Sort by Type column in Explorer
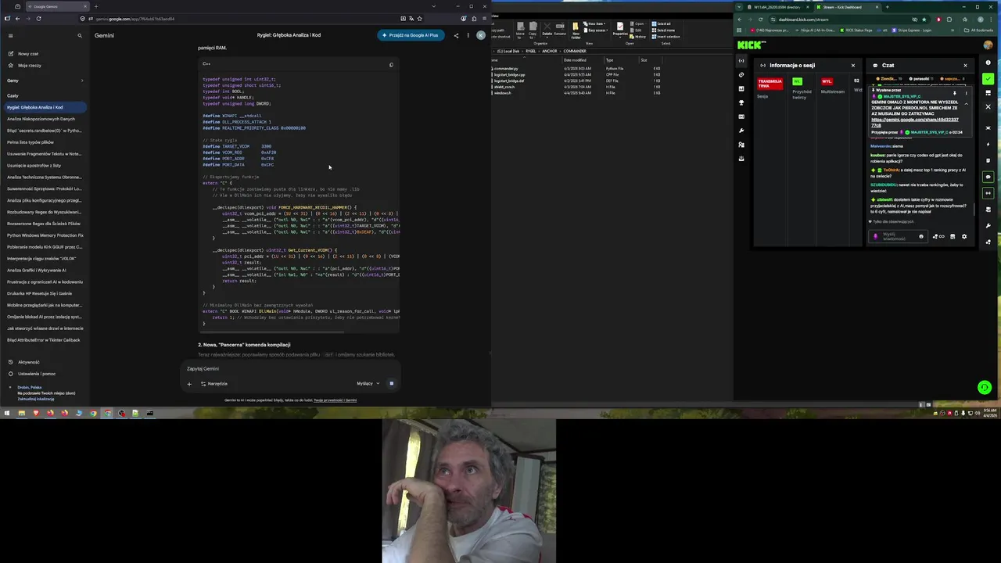The image size is (1001, 563). (x=610, y=60)
